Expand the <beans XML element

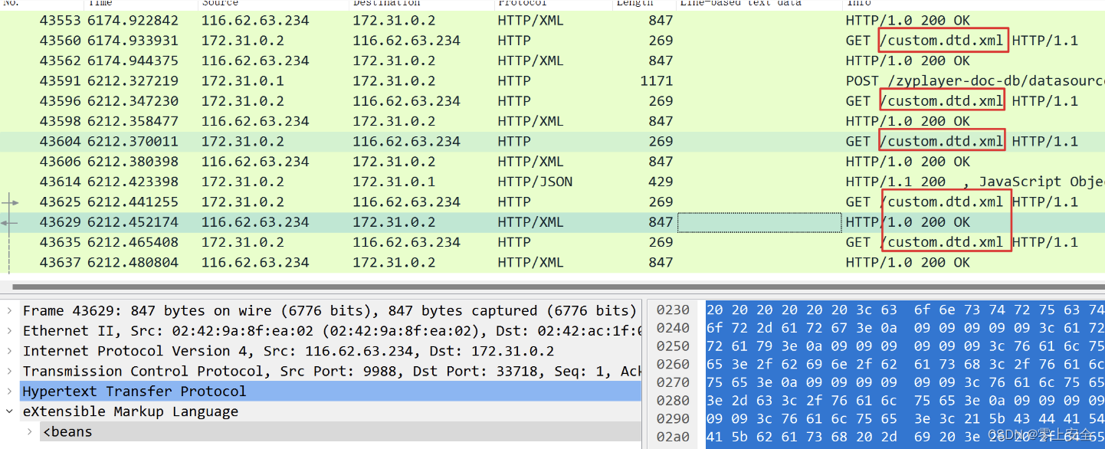[31, 432]
